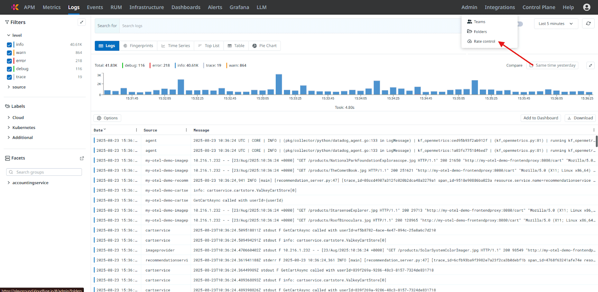
Task: Click the Kloudfuse logo icon
Action: (x=15, y=7)
